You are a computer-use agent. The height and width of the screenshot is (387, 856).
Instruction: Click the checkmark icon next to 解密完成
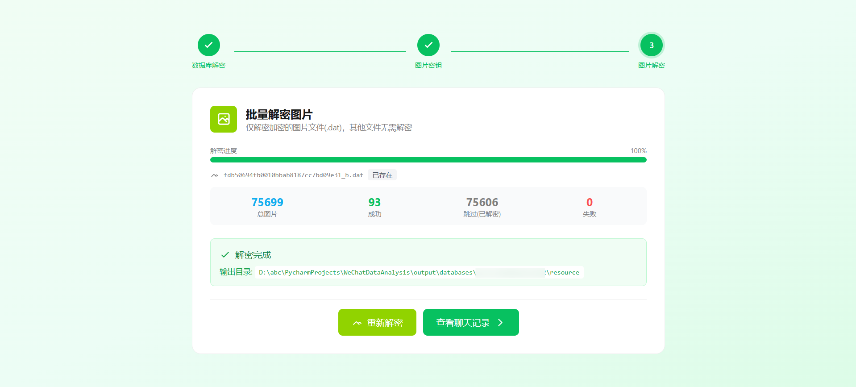(x=225, y=255)
